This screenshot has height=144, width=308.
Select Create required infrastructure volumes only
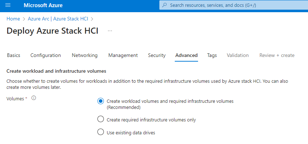click(101, 120)
